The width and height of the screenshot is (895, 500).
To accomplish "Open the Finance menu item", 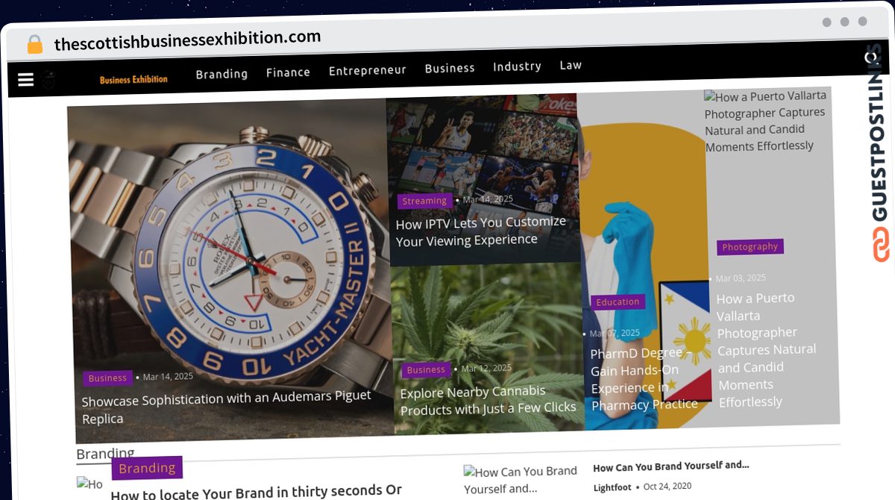I will point(288,72).
